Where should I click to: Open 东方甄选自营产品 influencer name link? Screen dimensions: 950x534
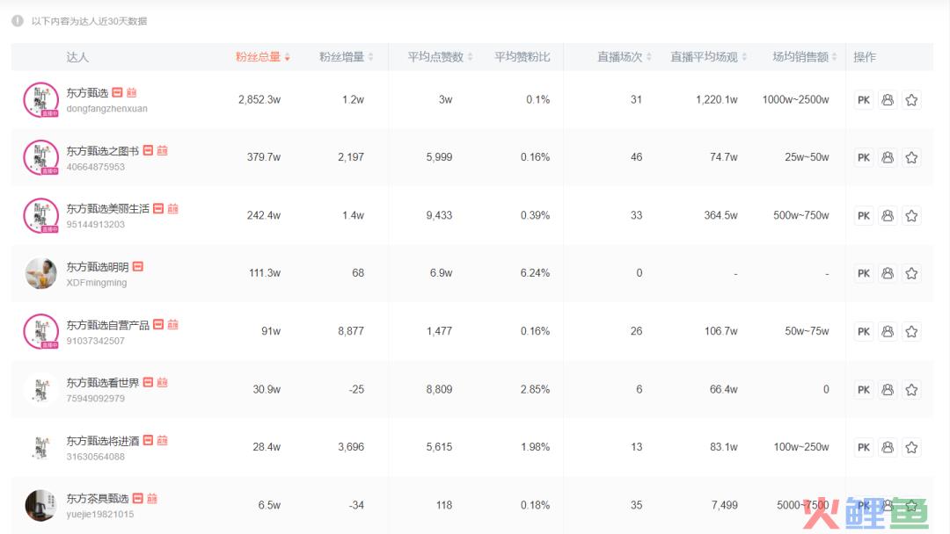(108, 325)
